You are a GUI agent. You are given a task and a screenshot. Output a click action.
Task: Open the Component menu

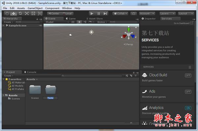[52, 8]
